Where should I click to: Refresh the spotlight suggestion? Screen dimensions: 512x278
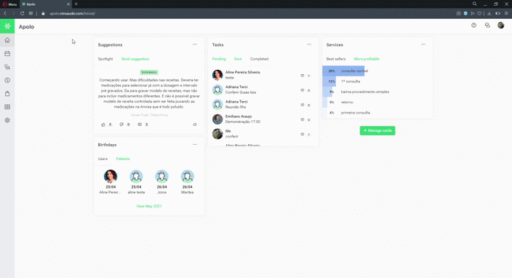(x=195, y=124)
